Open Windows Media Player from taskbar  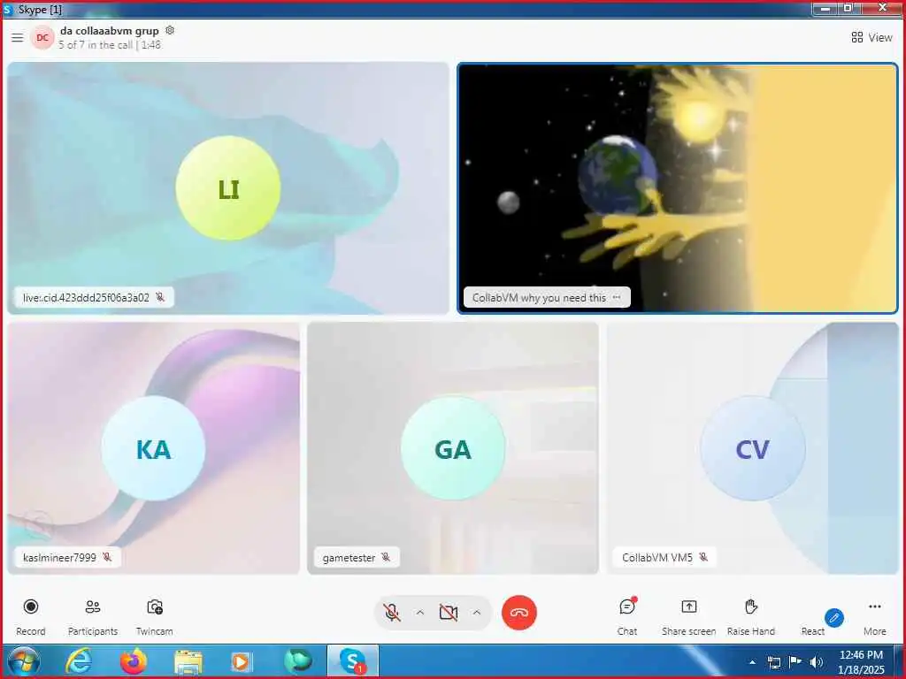(x=241, y=661)
